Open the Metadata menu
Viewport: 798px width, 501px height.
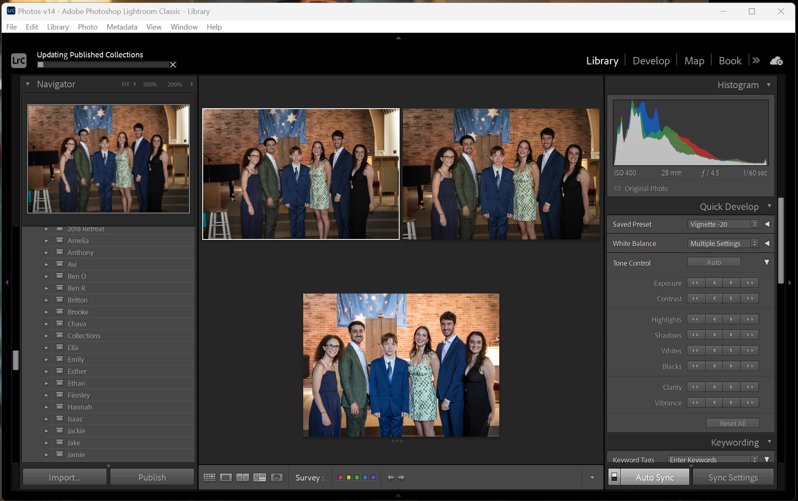[x=122, y=27]
